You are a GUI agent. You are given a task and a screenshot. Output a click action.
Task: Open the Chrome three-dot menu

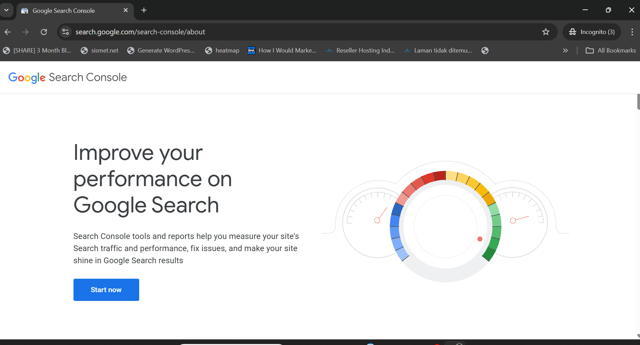[632, 32]
